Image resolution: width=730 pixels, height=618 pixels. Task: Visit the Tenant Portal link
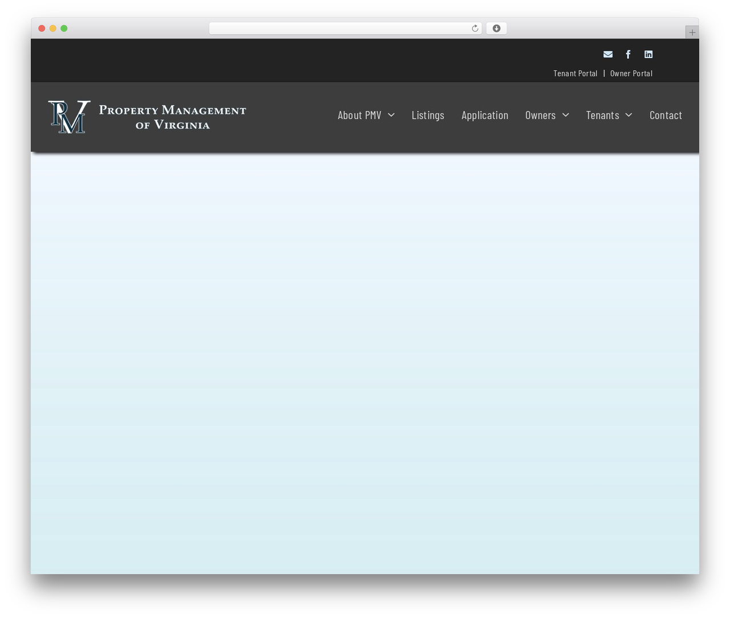coord(575,73)
